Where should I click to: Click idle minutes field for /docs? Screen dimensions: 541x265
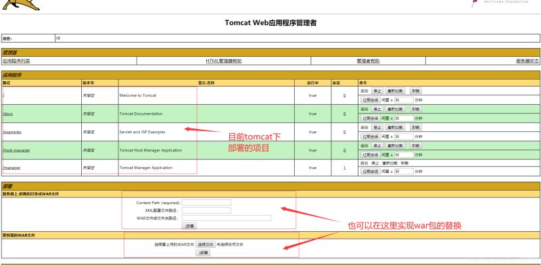tap(404, 118)
